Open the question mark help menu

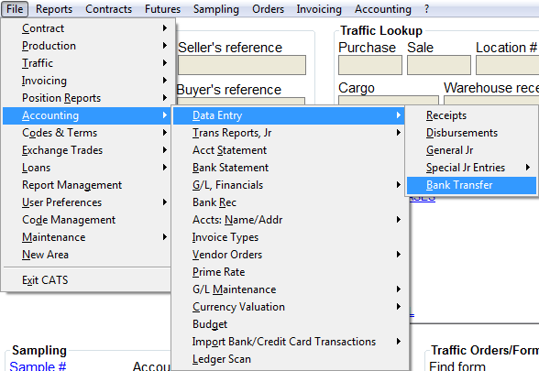point(426,9)
